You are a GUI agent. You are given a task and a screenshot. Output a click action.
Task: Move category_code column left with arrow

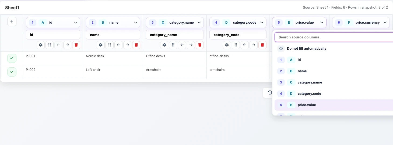coord(245,45)
